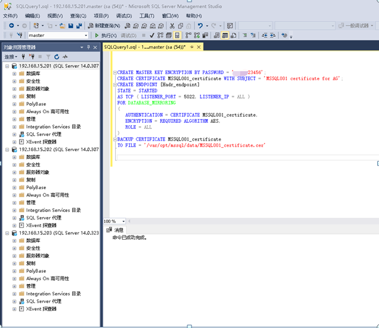Screen dimensions: 379x328
Task: Expand Always On 高可用性 under server 192.168.15.202
Action: pos(14,195)
